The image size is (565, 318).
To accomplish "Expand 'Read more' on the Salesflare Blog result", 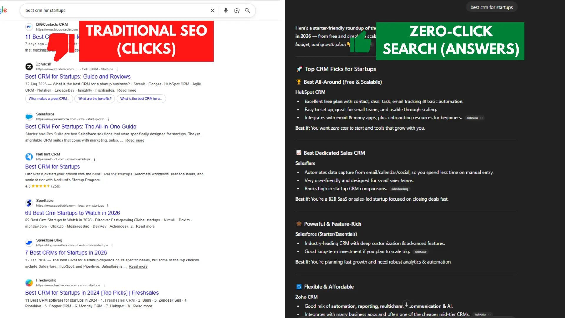I will click(138, 266).
